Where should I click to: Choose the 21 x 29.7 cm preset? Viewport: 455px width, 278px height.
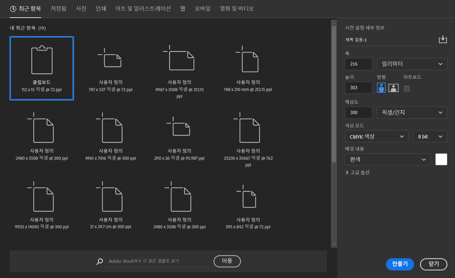point(110,205)
